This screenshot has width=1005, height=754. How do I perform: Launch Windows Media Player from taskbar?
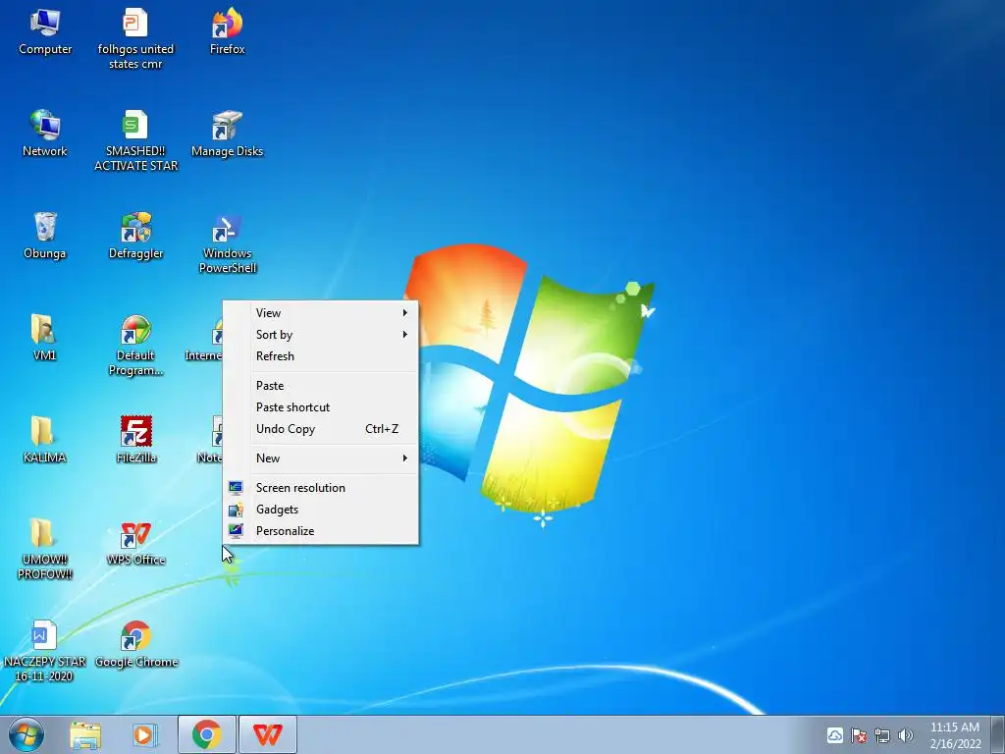[x=145, y=734]
